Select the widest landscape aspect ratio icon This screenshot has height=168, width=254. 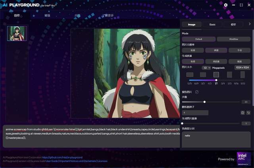(190, 75)
